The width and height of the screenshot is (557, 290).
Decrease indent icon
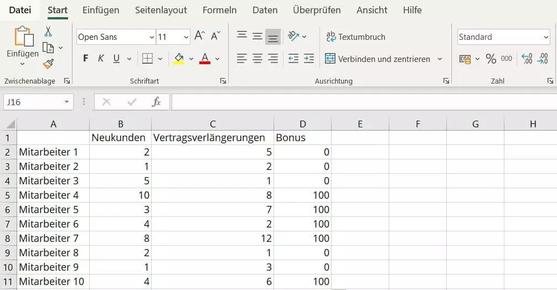(x=293, y=58)
